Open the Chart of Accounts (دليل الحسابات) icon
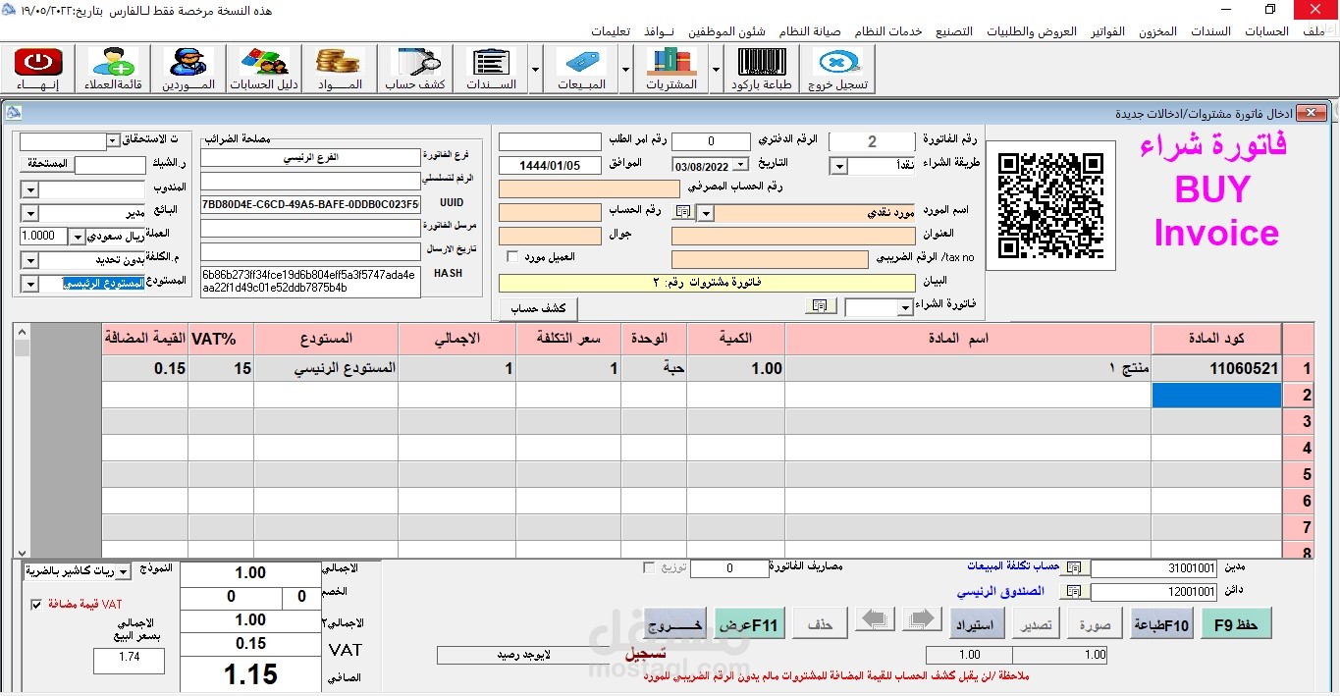The image size is (1340, 696). [x=263, y=68]
